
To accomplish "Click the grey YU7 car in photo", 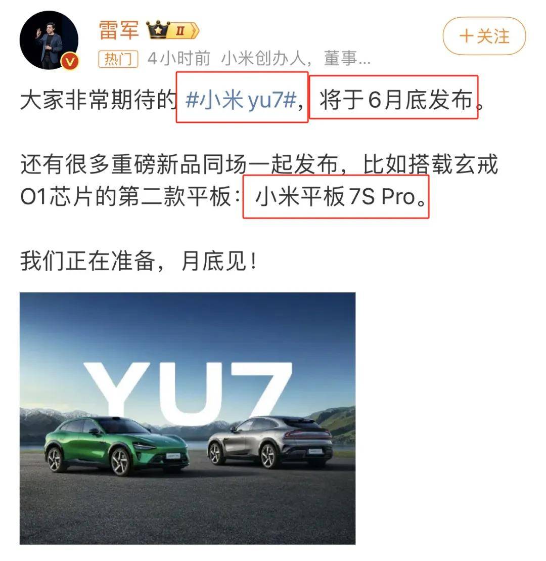I will [270, 442].
